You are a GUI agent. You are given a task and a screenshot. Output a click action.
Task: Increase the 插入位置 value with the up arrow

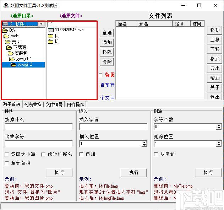pyautogui.click(x=144, y=142)
